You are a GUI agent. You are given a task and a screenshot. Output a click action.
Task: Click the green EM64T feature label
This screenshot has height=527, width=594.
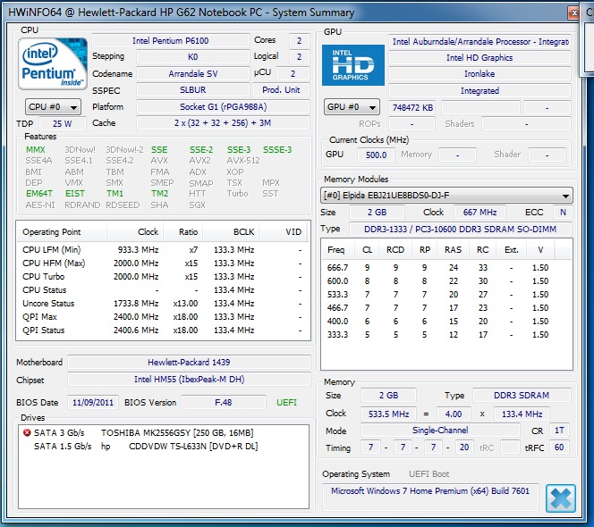[39, 194]
